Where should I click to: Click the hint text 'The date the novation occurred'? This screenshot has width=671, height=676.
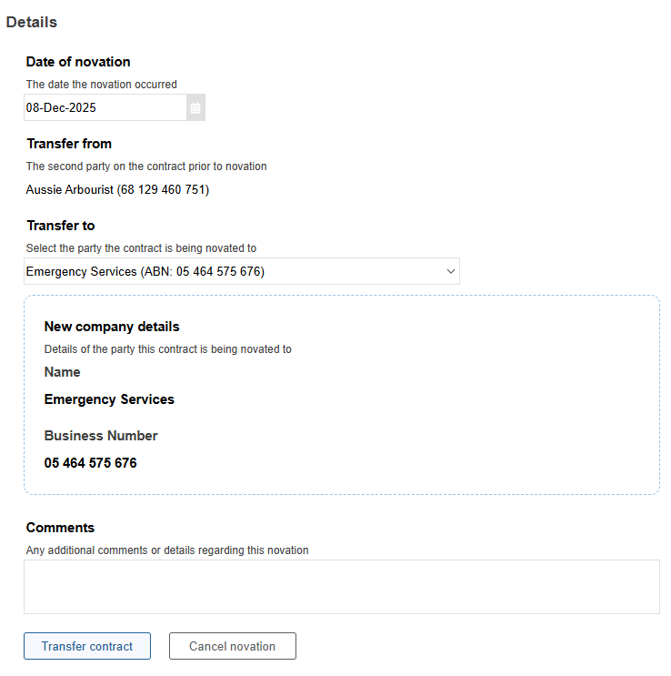coord(101,85)
